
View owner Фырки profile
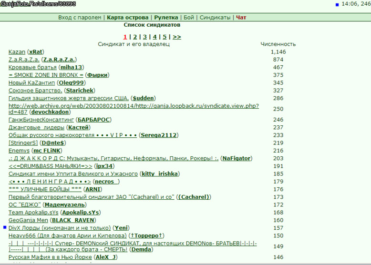[x=97, y=75]
